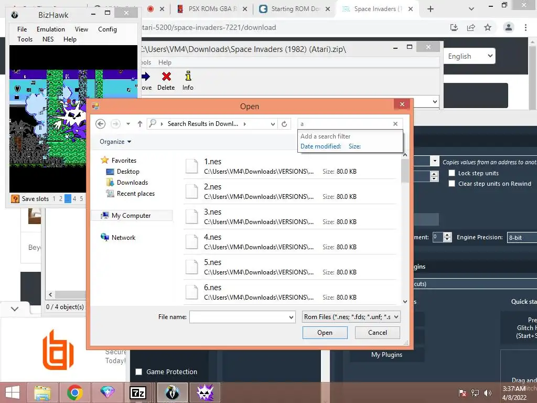Click the Cancel button in dialog
Screen dimensions: 537x403
pos(378,332)
